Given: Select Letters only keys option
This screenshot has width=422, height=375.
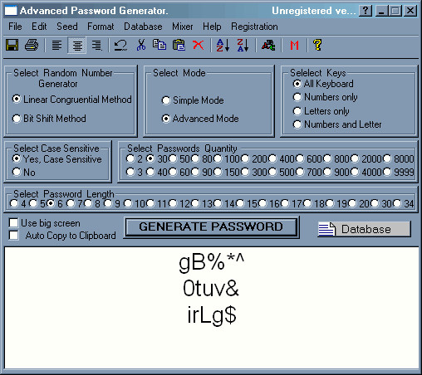Looking at the screenshot, I should pyautogui.click(x=297, y=111).
